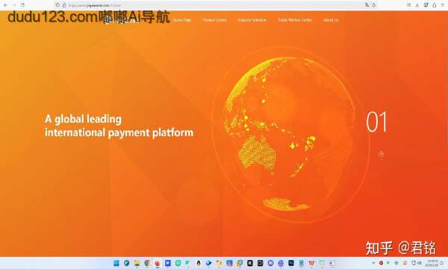Click the site lock icon in the address bar
The image size is (448, 269).
tap(64, 5)
